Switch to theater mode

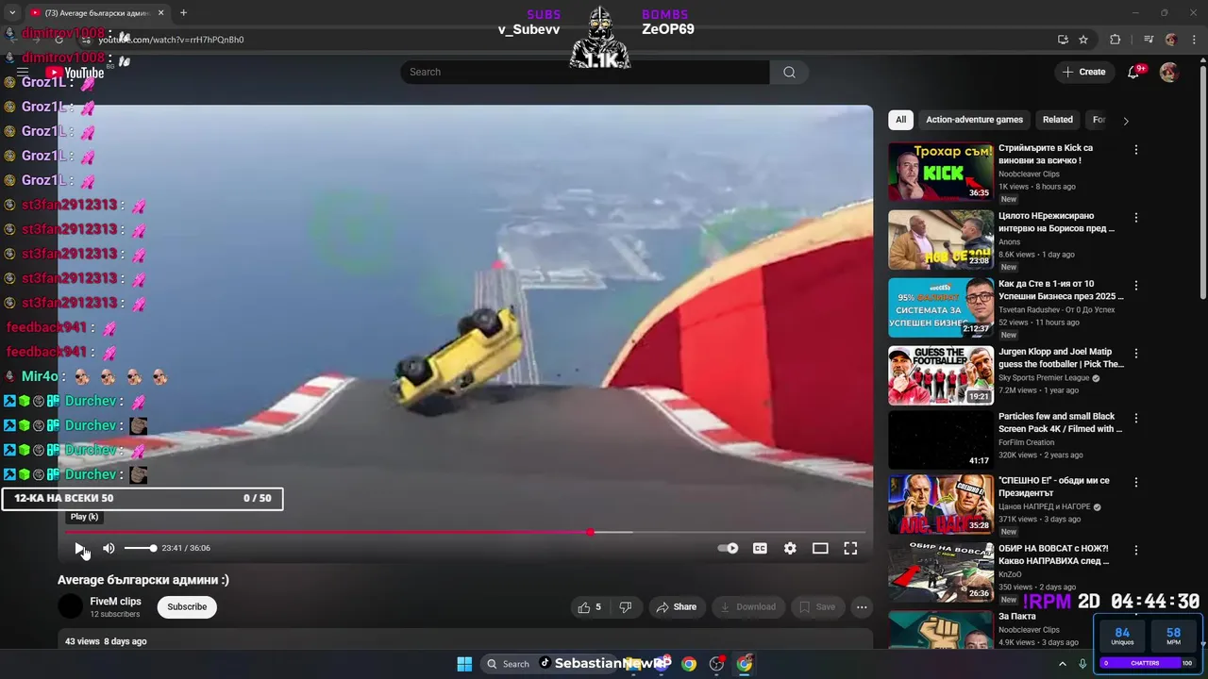[x=820, y=548]
